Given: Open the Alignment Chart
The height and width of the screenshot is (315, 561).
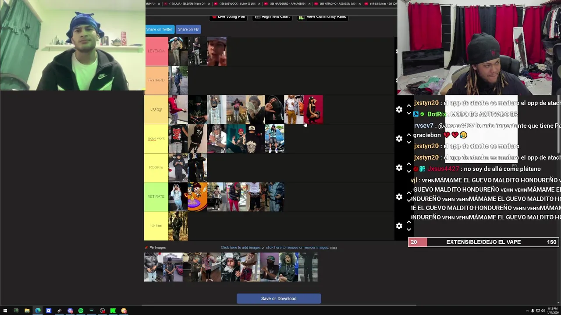Looking at the screenshot, I should tap(272, 17).
